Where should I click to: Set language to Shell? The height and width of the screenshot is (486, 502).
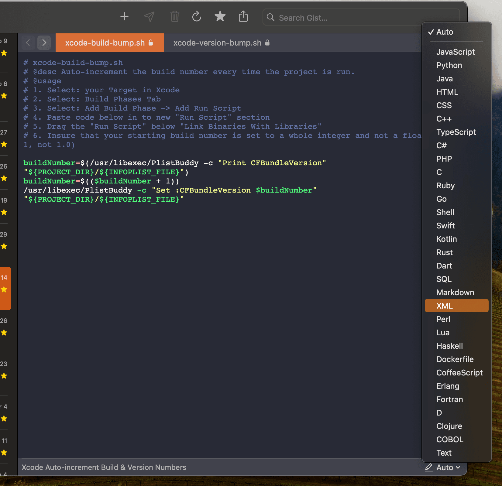click(x=456, y=212)
